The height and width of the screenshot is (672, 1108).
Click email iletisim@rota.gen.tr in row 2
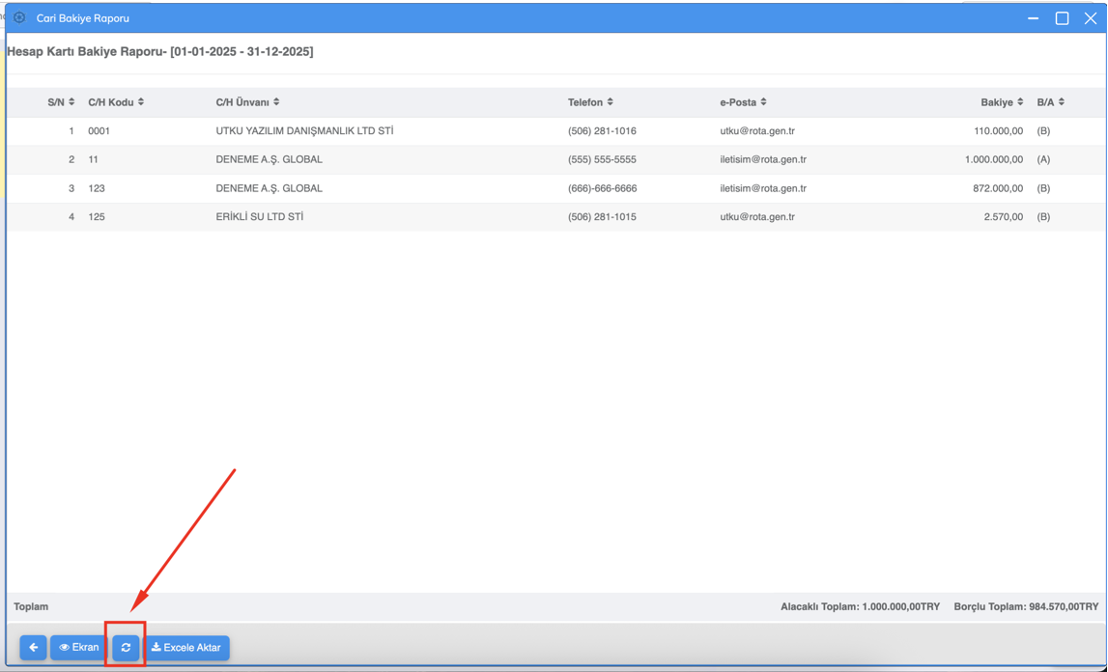pos(762,160)
